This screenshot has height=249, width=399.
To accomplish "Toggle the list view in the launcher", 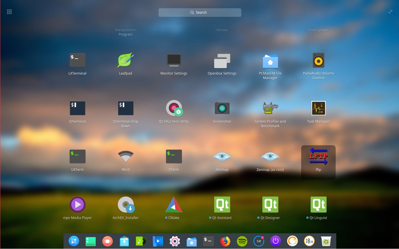I will [x=9, y=12].
